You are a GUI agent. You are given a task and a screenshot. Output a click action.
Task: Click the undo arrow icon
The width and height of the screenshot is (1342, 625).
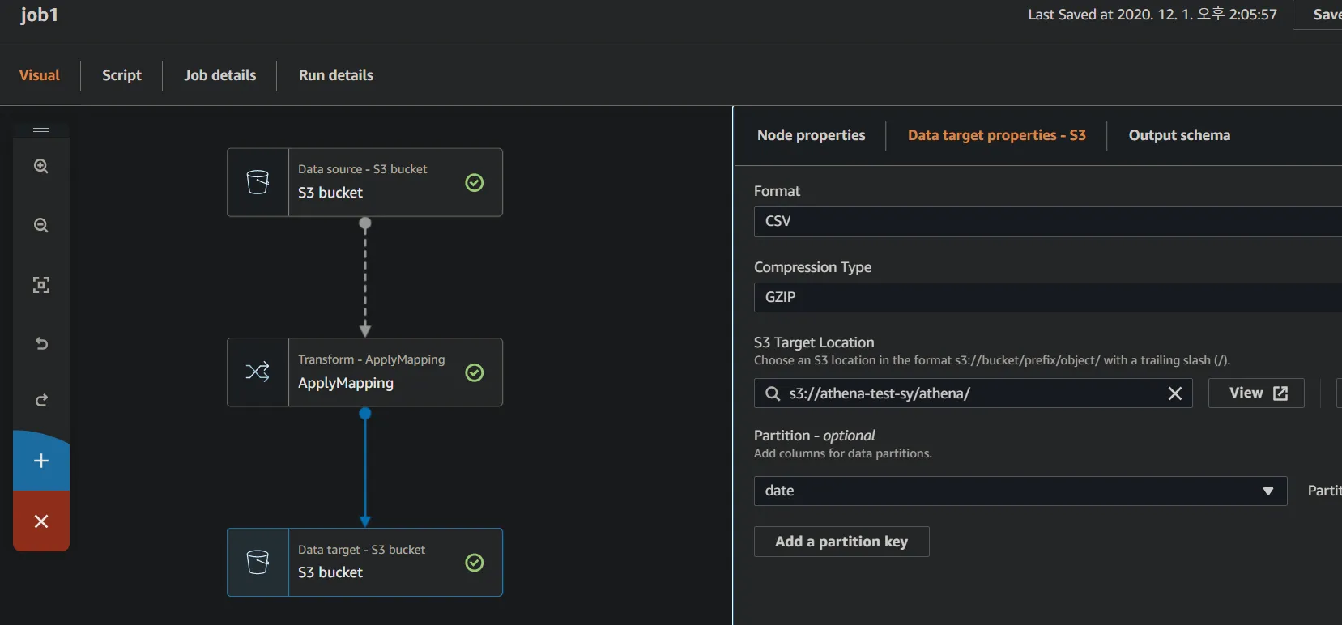click(41, 343)
